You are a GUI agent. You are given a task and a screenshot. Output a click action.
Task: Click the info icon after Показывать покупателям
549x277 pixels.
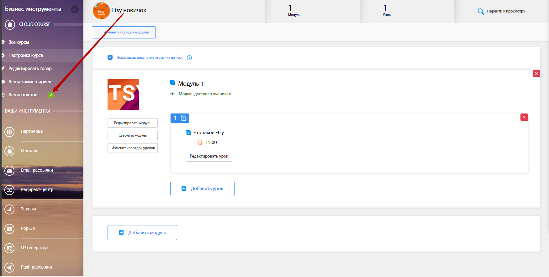pos(189,58)
